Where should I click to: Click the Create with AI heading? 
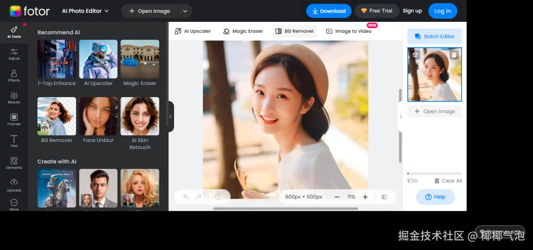[57, 162]
